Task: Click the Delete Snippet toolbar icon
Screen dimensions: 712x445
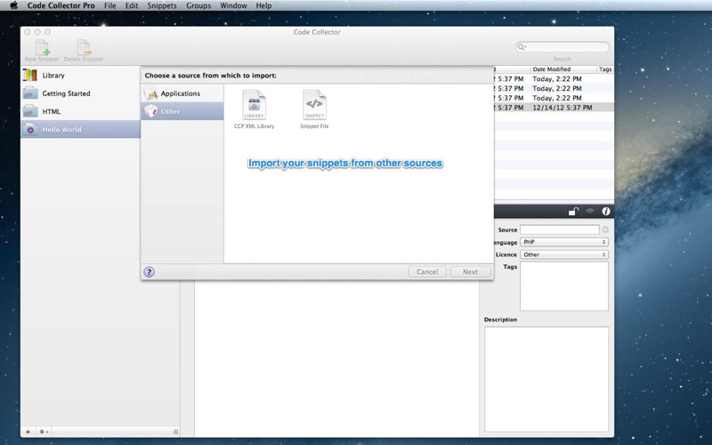Action: 83,48
